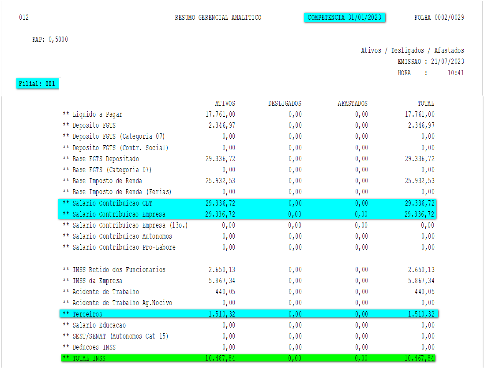The height and width of the screenshot is (372, 484).
Task: Click the EMISSAO : 21/07/2023 date
Action: click(431, 62)
